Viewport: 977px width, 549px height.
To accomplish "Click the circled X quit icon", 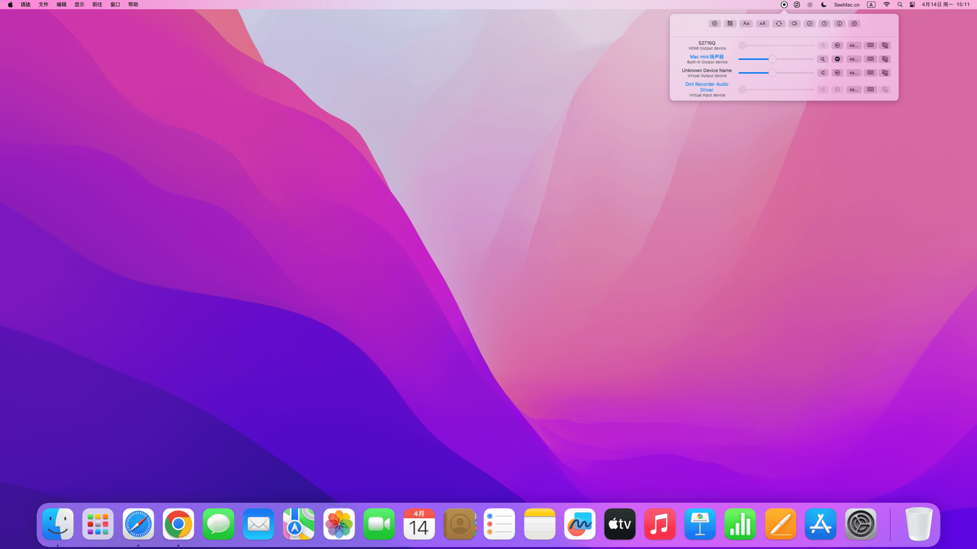I will [854, 23].
